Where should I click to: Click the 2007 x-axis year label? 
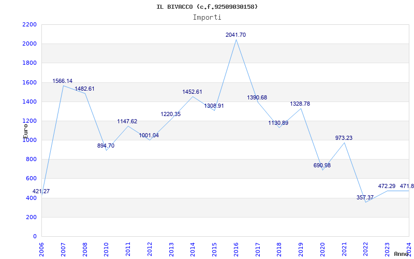[x=63, y=250]
